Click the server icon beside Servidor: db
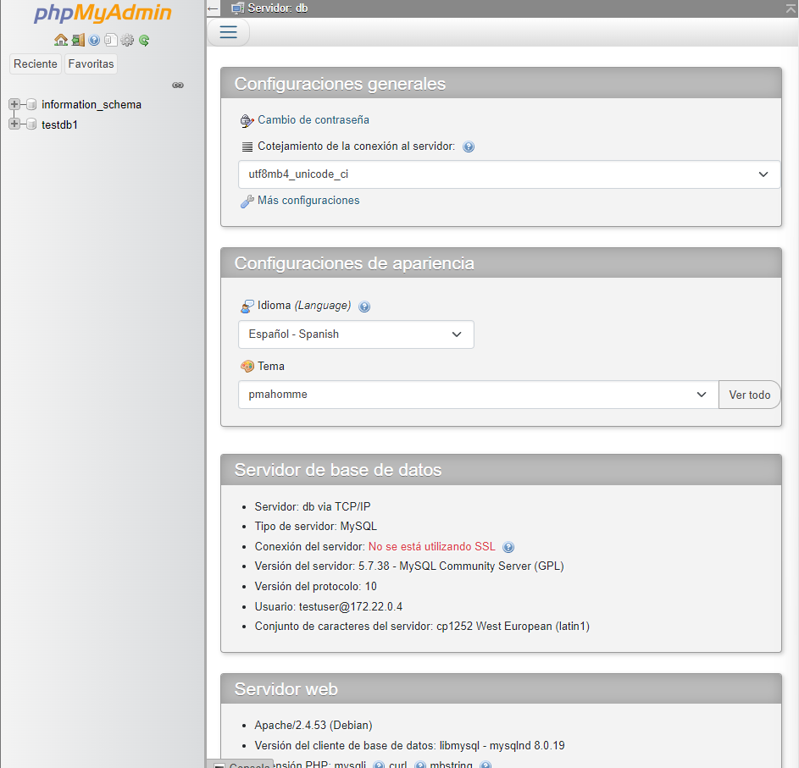The height and width of the screenshot is (768, 799). (x=237, y=8)
